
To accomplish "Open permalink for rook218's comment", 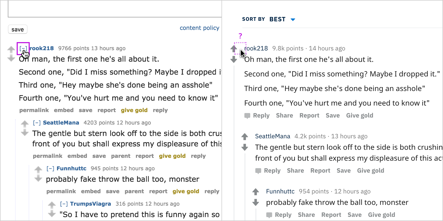I will [x=34, y=110].
